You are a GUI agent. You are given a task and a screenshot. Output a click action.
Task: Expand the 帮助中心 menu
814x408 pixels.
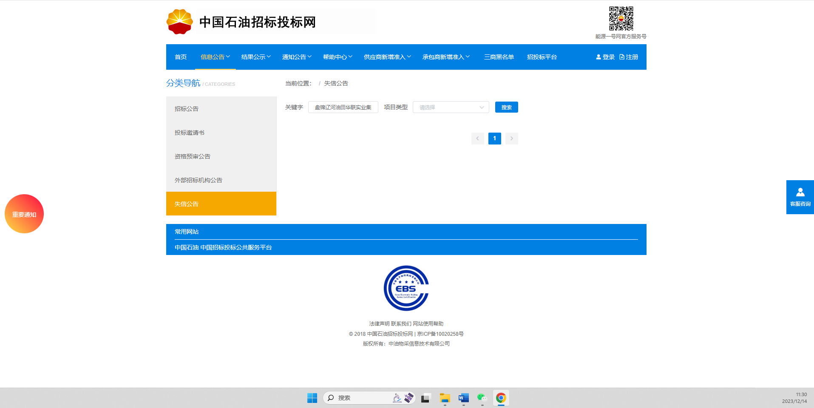(338, 57)
